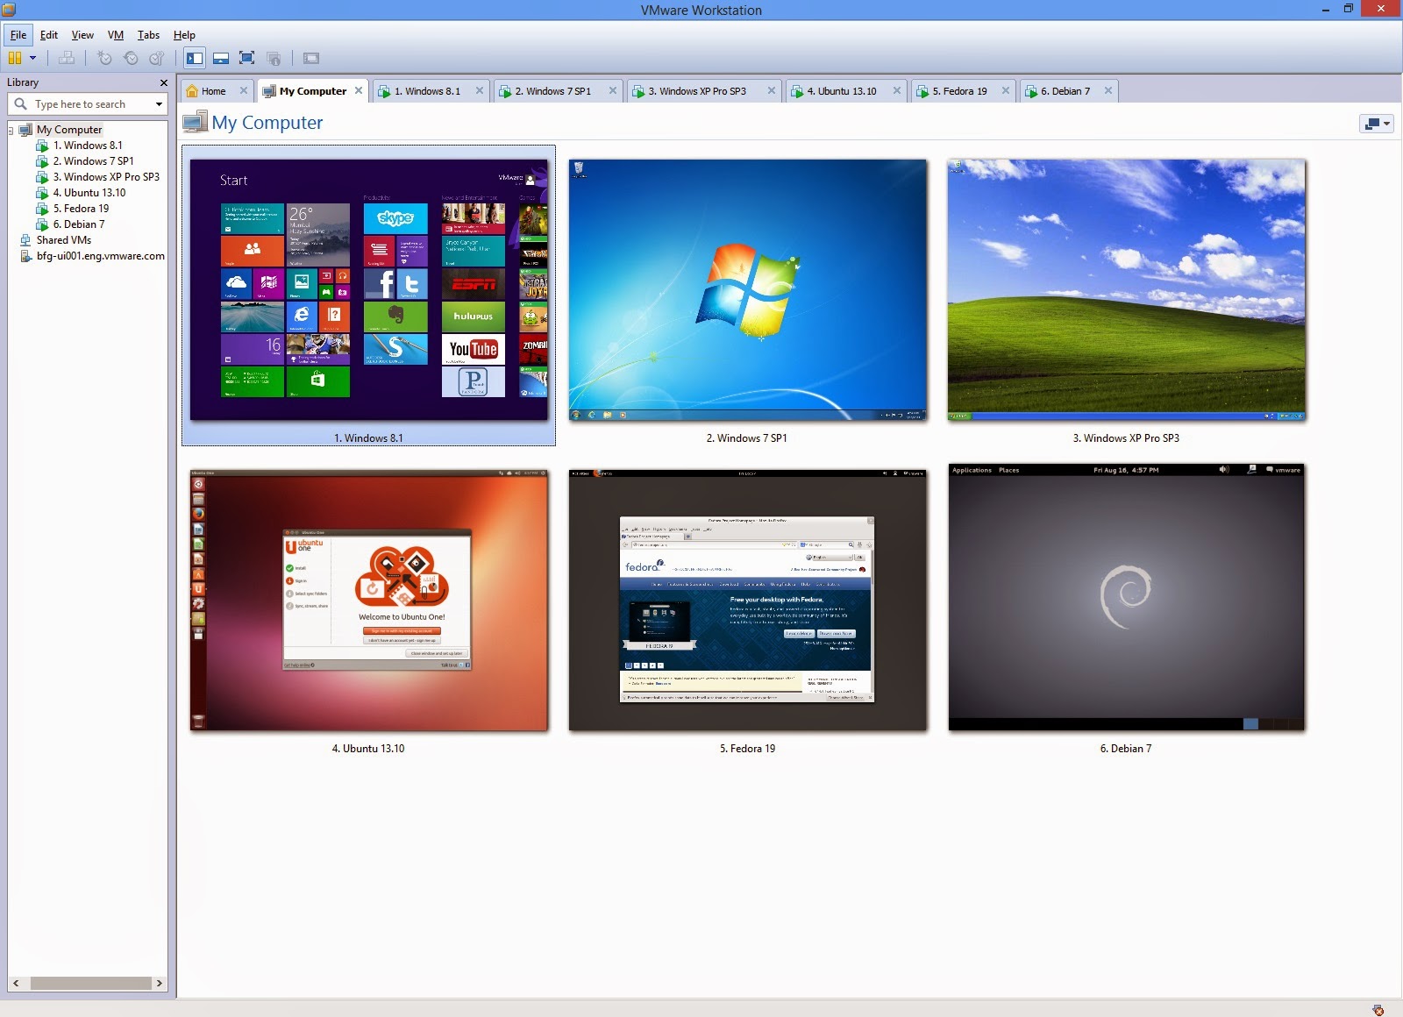Select bfg-ui001.eng.vmware.com server in Library
Image resolution: width=1403 pixels, height=1017 pixels.
[x=100, y=256]
